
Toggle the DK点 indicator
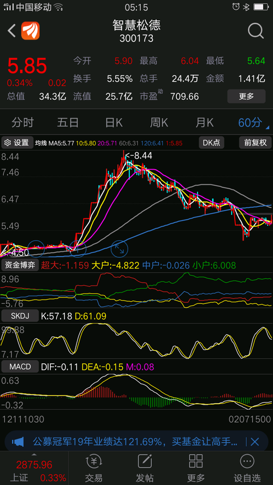point(211,142)
